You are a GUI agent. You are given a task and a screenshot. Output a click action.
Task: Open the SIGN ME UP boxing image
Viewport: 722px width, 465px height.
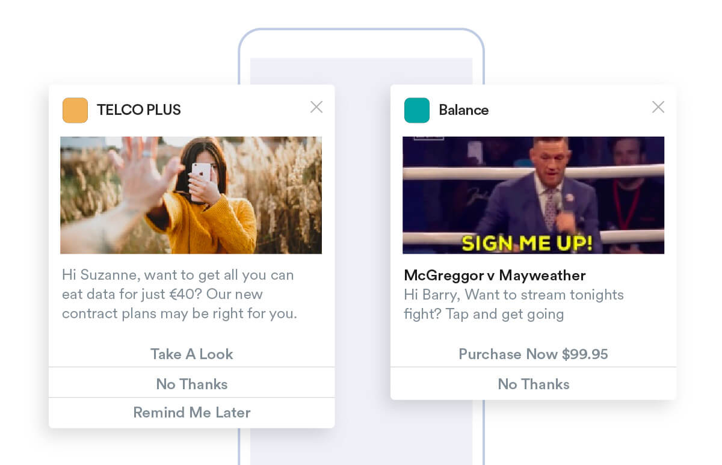point(533,195)
